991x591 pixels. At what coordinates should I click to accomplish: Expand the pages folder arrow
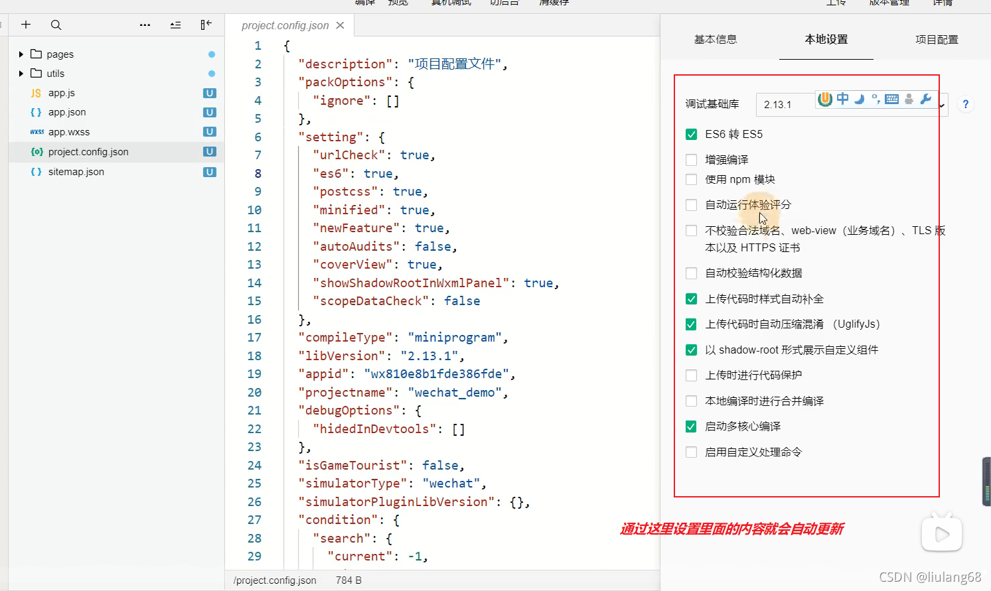(x=21, y=54)
